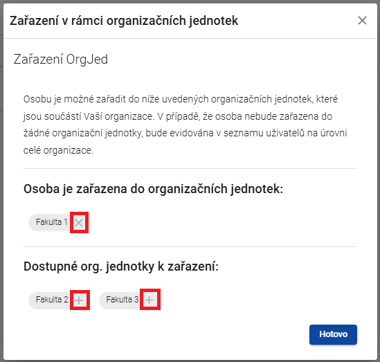Select the Fakulta 1 chip label

pyautogui.click(x=51, y=222)
